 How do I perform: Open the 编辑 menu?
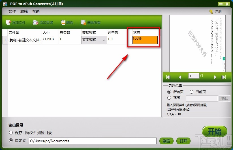24,11
